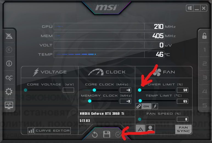Launch the OC Scanner icon
Viewport: 212px width, 143px height.
[9, 78]
